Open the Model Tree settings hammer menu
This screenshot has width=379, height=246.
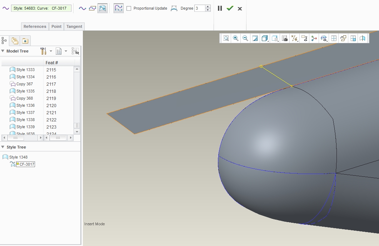pyautogui.click(x=43, y=51)
